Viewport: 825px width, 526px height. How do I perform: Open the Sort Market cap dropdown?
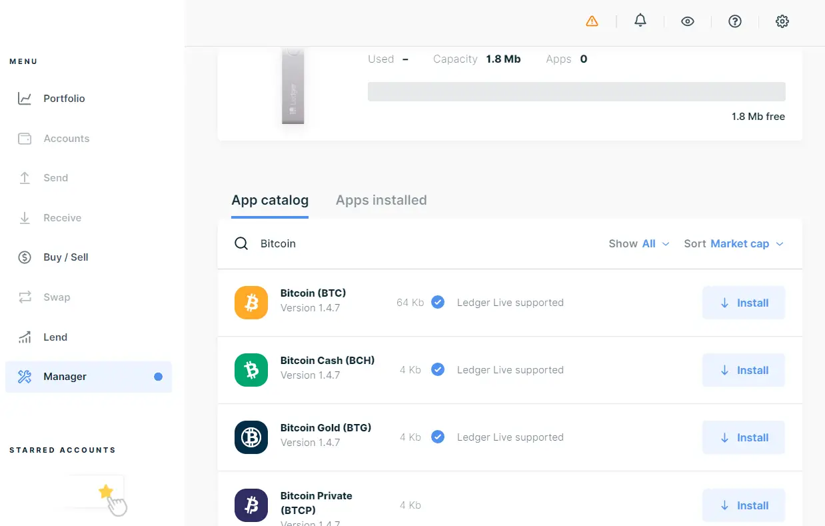[x=734, y=244]
